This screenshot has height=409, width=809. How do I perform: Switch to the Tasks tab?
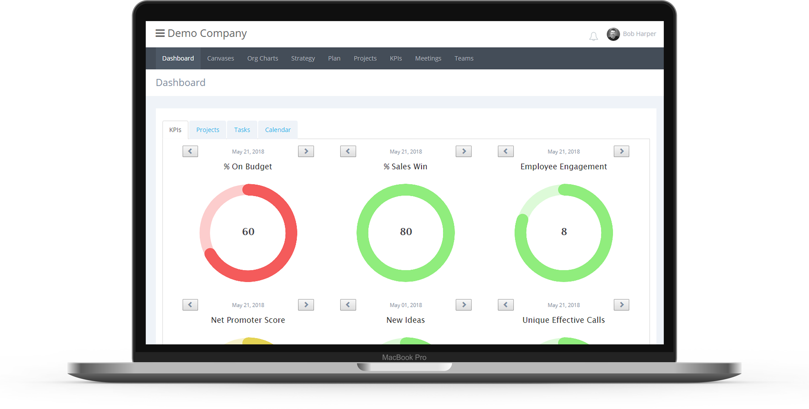click(242, 130)
